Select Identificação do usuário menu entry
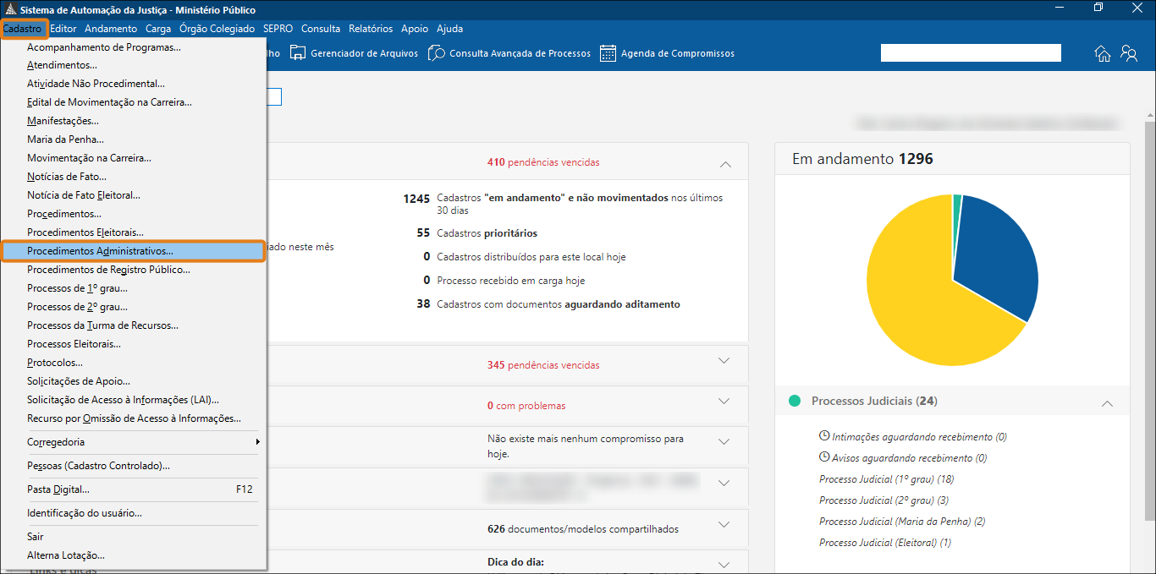This screenshot has height=574, width=1156. [134, 513]
